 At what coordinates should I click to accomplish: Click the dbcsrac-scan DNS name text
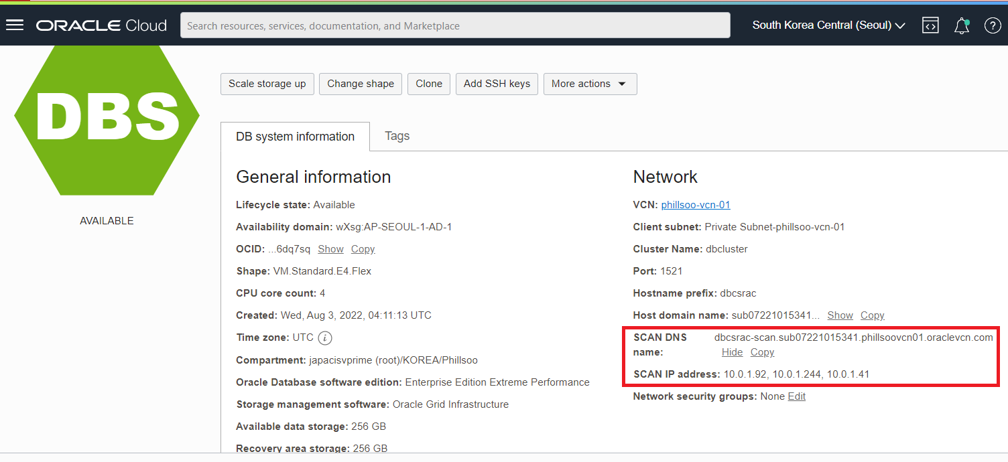click(853, 337)
